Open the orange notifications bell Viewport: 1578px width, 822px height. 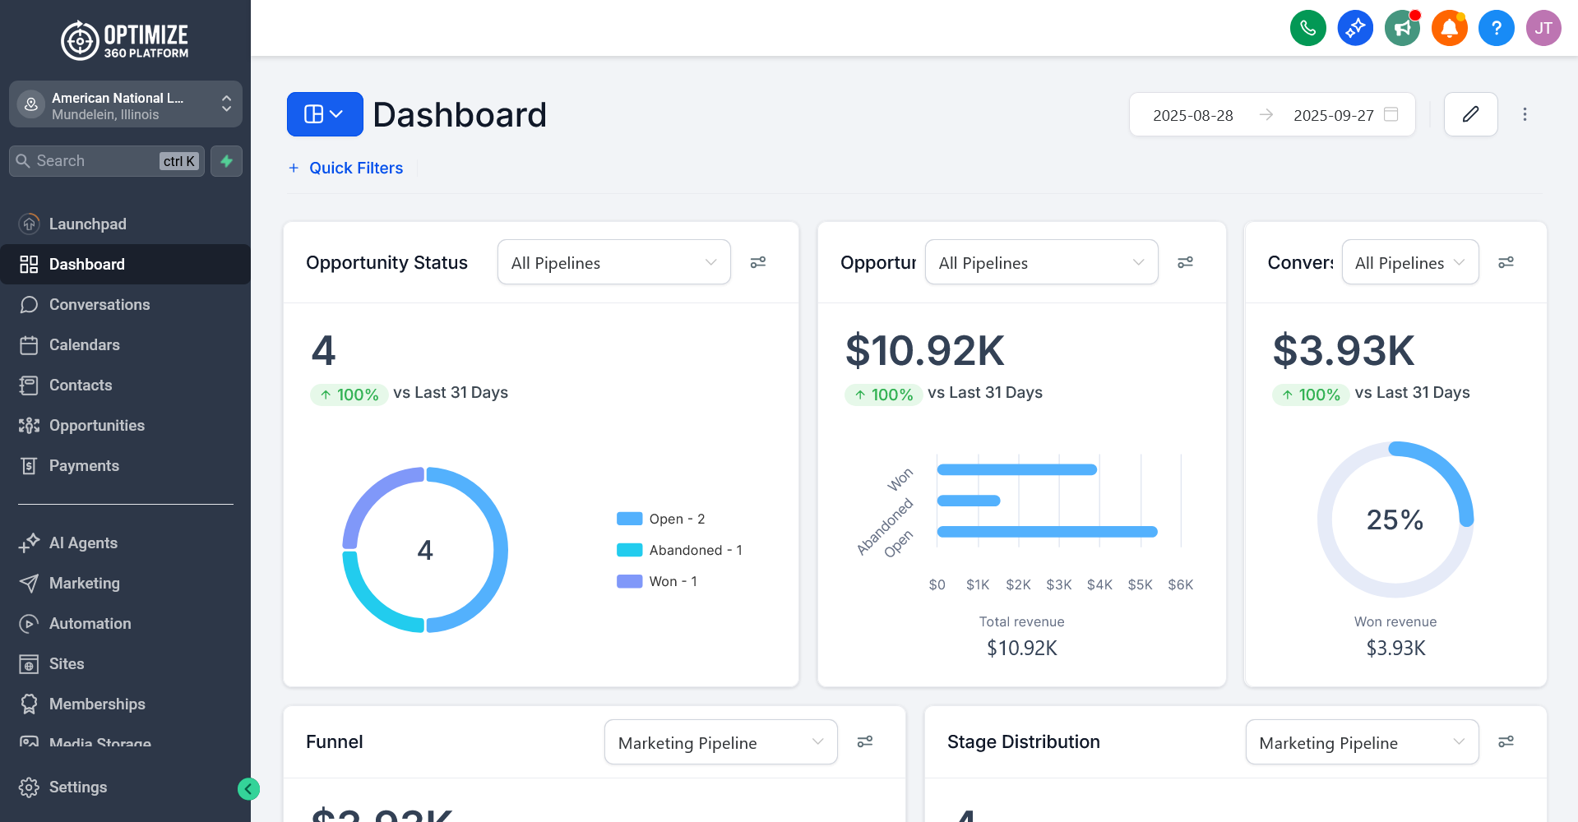tap(1449, 29)
